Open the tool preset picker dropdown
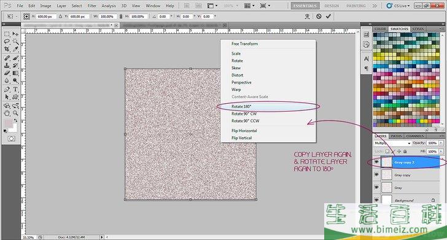The height and width of the screenshot is (240, 447). pyautogui.click(x=12, y=17)
